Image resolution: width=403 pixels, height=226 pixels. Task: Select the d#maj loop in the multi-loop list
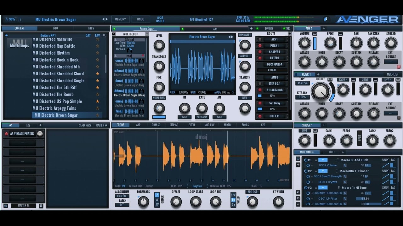pyautogui.click(x=129, y=93)
